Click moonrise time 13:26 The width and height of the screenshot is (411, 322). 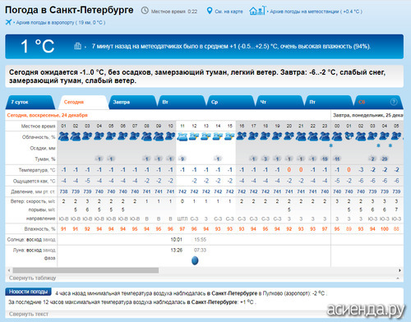coord(176,250)
